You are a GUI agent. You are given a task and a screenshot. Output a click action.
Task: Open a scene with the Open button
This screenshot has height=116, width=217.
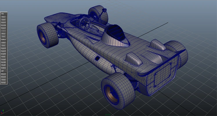click(3, 20)
